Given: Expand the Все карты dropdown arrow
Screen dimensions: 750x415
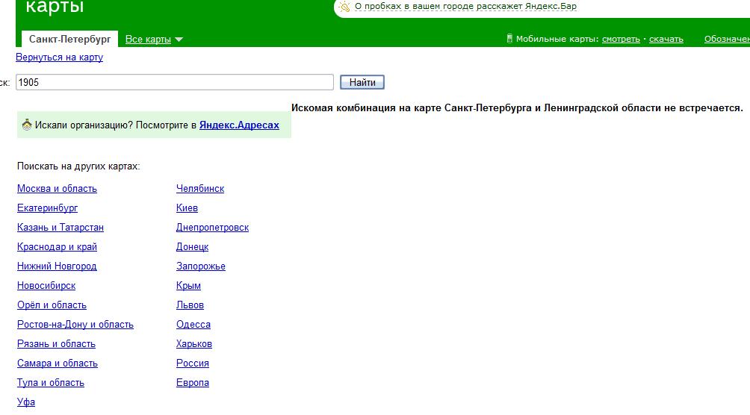Looking at the screenshot, I should click(179, 40).
